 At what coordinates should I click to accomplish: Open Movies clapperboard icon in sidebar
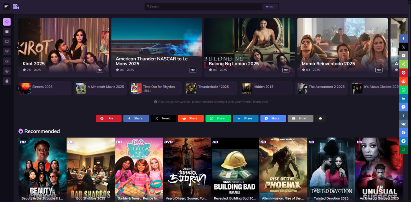(7, 32)
